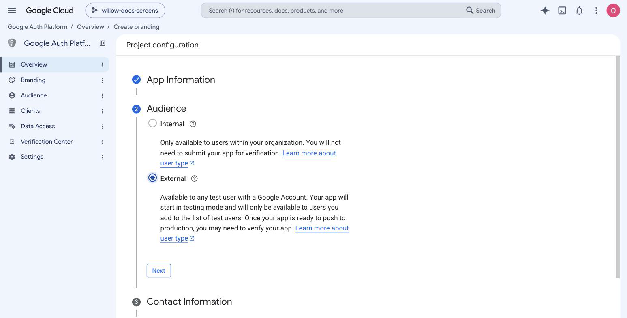Click the Overview breadcrumb link
Viewport: 627px width, 318px height.
tap(90, 27)
